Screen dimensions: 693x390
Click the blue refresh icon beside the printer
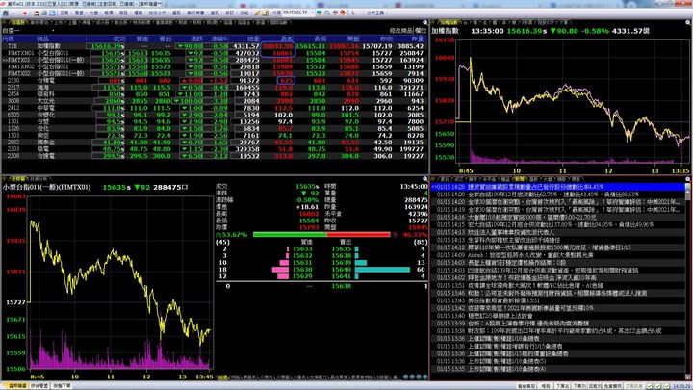point(52,13)
